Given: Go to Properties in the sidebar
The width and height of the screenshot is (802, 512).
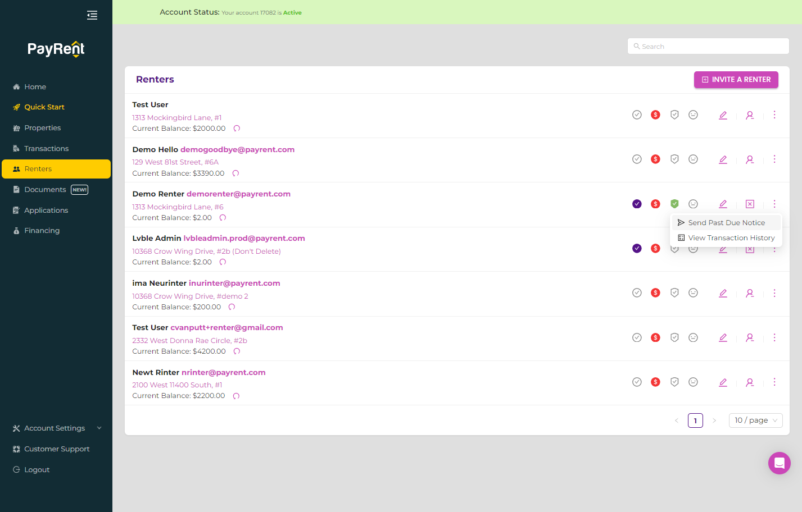Looking at the screenshot, I should pyautogui.click(x=56, y=128).
